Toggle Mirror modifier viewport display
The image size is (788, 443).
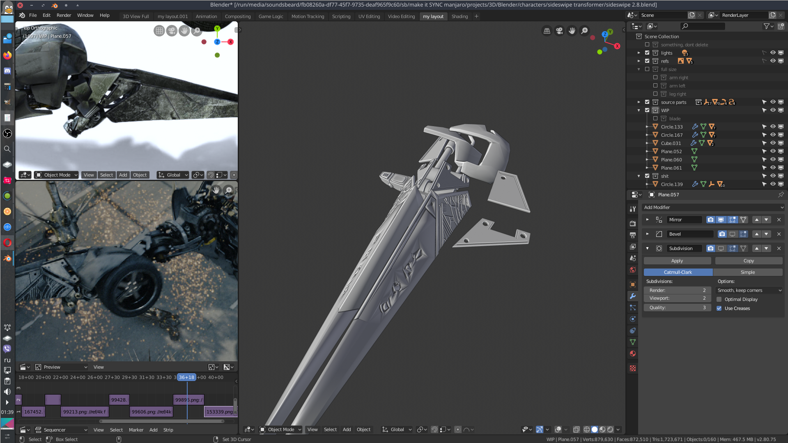click(721, 220)
